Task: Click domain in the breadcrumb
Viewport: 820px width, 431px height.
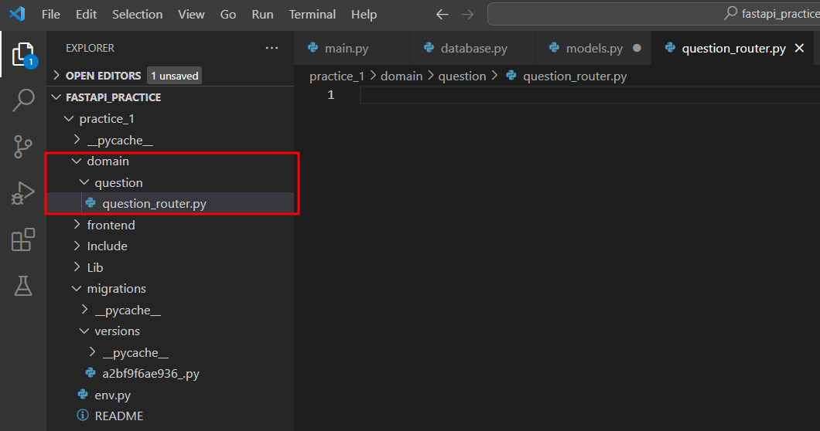Action: (401, 76)
